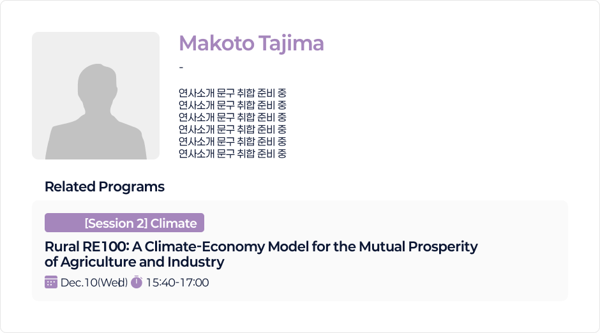Click the first line of Korean bio text
The height and width of the screenshot is (333, 600).
pos(232,93)
